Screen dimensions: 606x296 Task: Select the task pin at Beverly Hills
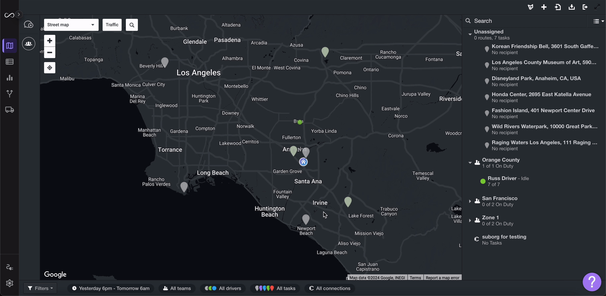point(165,62)
